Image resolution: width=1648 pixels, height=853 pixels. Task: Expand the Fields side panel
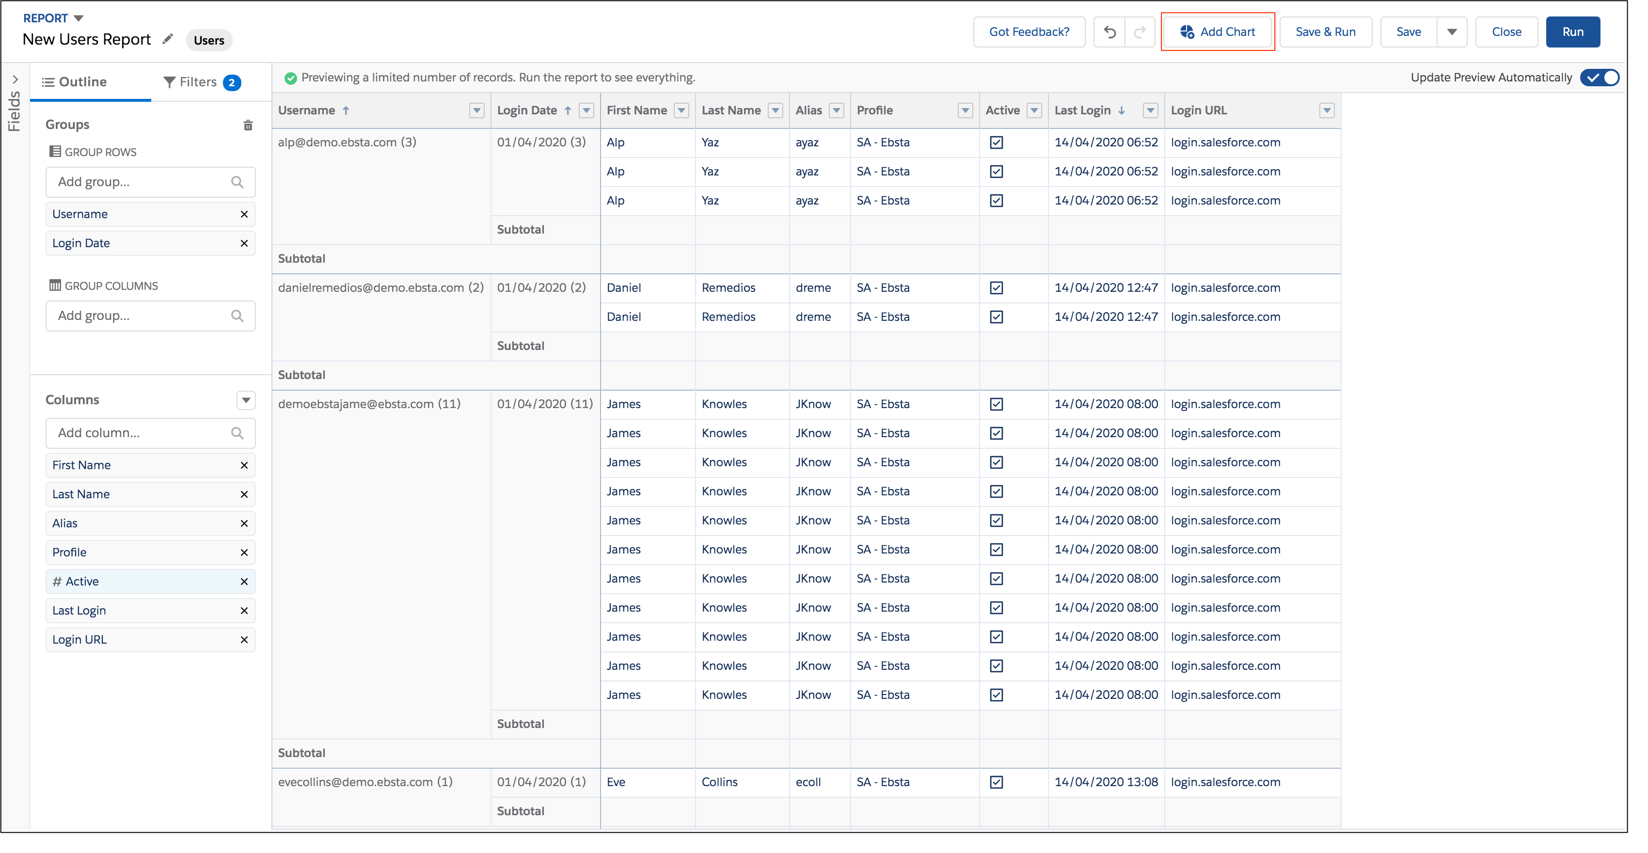click(15, 80)
